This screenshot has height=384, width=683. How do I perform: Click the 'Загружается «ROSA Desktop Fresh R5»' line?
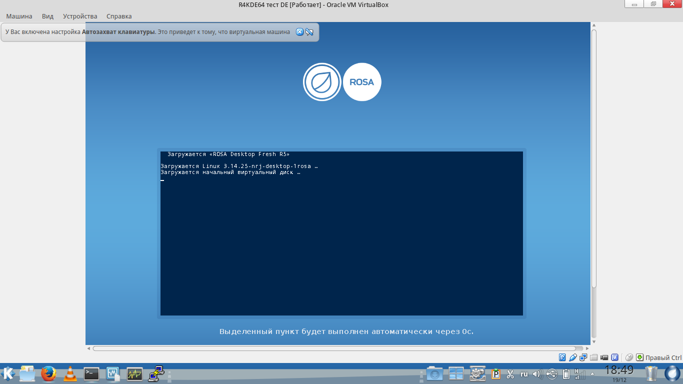[x=228, y=154]
